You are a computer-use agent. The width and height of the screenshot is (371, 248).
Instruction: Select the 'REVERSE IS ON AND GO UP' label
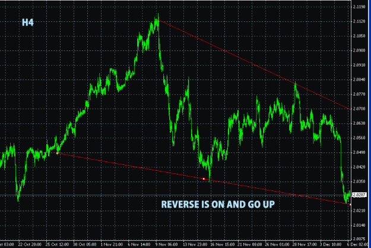tap(218, 205)
